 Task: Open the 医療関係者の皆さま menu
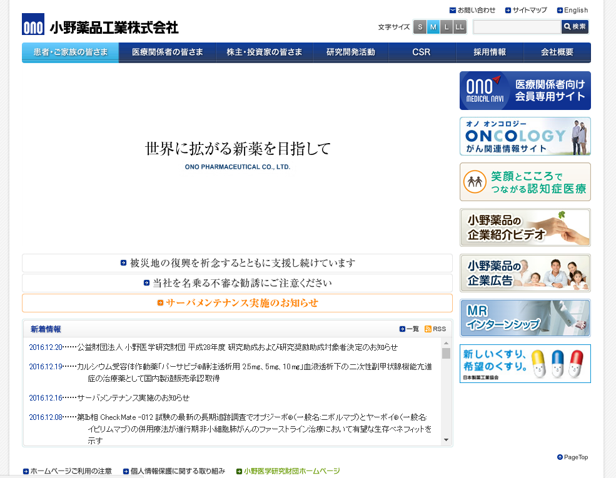click(168, 52)
